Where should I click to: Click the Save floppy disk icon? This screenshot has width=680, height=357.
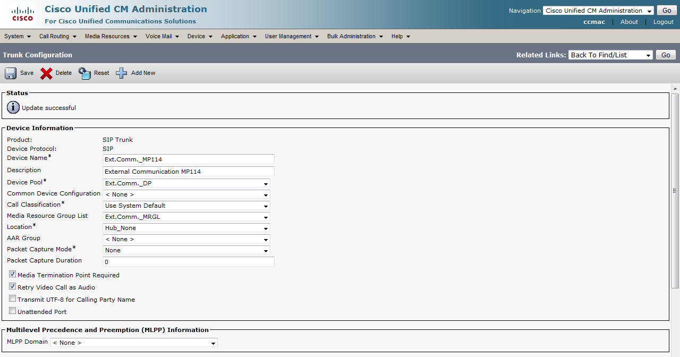click(x=11, y=73)
